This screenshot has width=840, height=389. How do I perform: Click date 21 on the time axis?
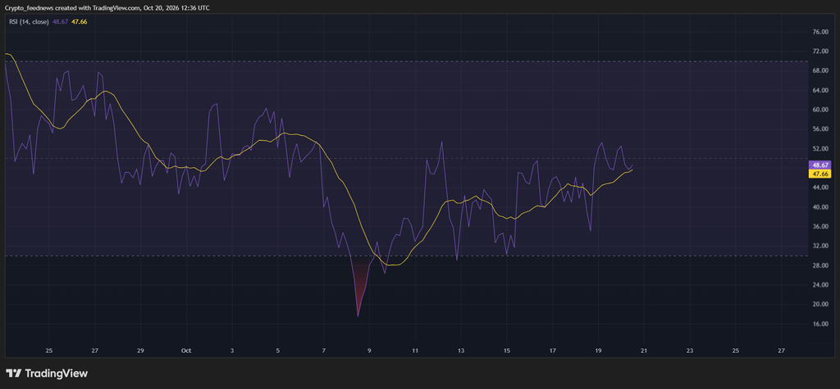coord(644,351)
